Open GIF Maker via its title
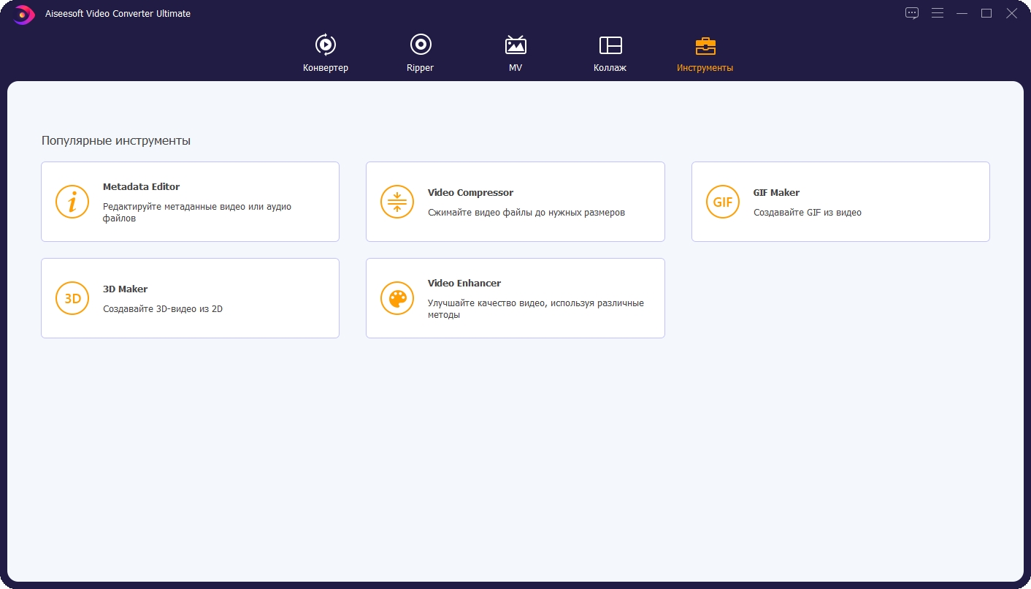Image resolution: width=1031 pixels, height=589 pixels. tap(776, 193)
